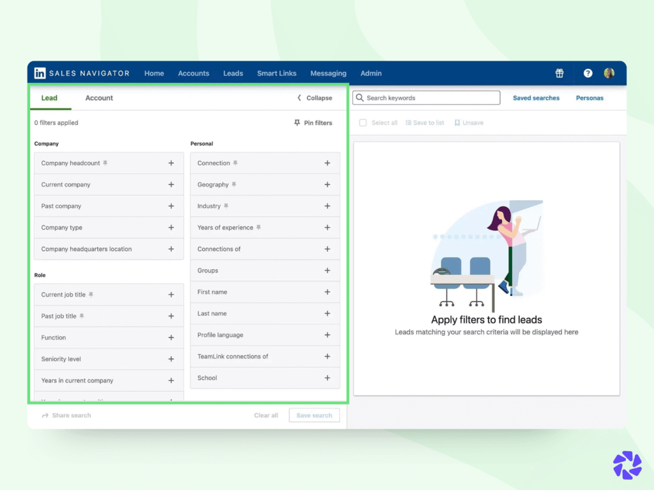Open the Smart Links menu item
This screenshot has height=490, width=654.
(x=277, y=73)
